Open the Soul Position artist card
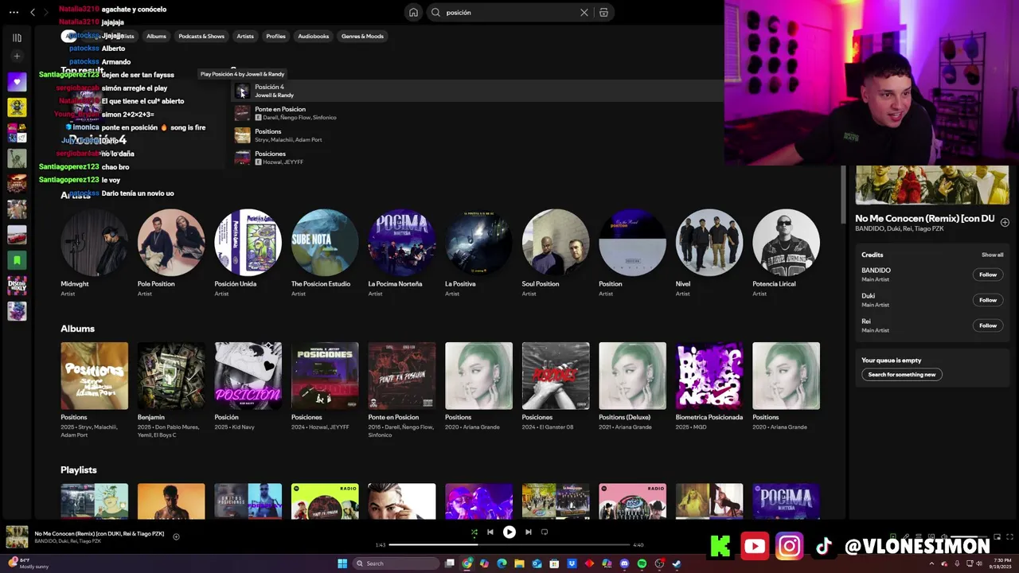Screen dimensions: 1019x573 [x=556, y=253]
